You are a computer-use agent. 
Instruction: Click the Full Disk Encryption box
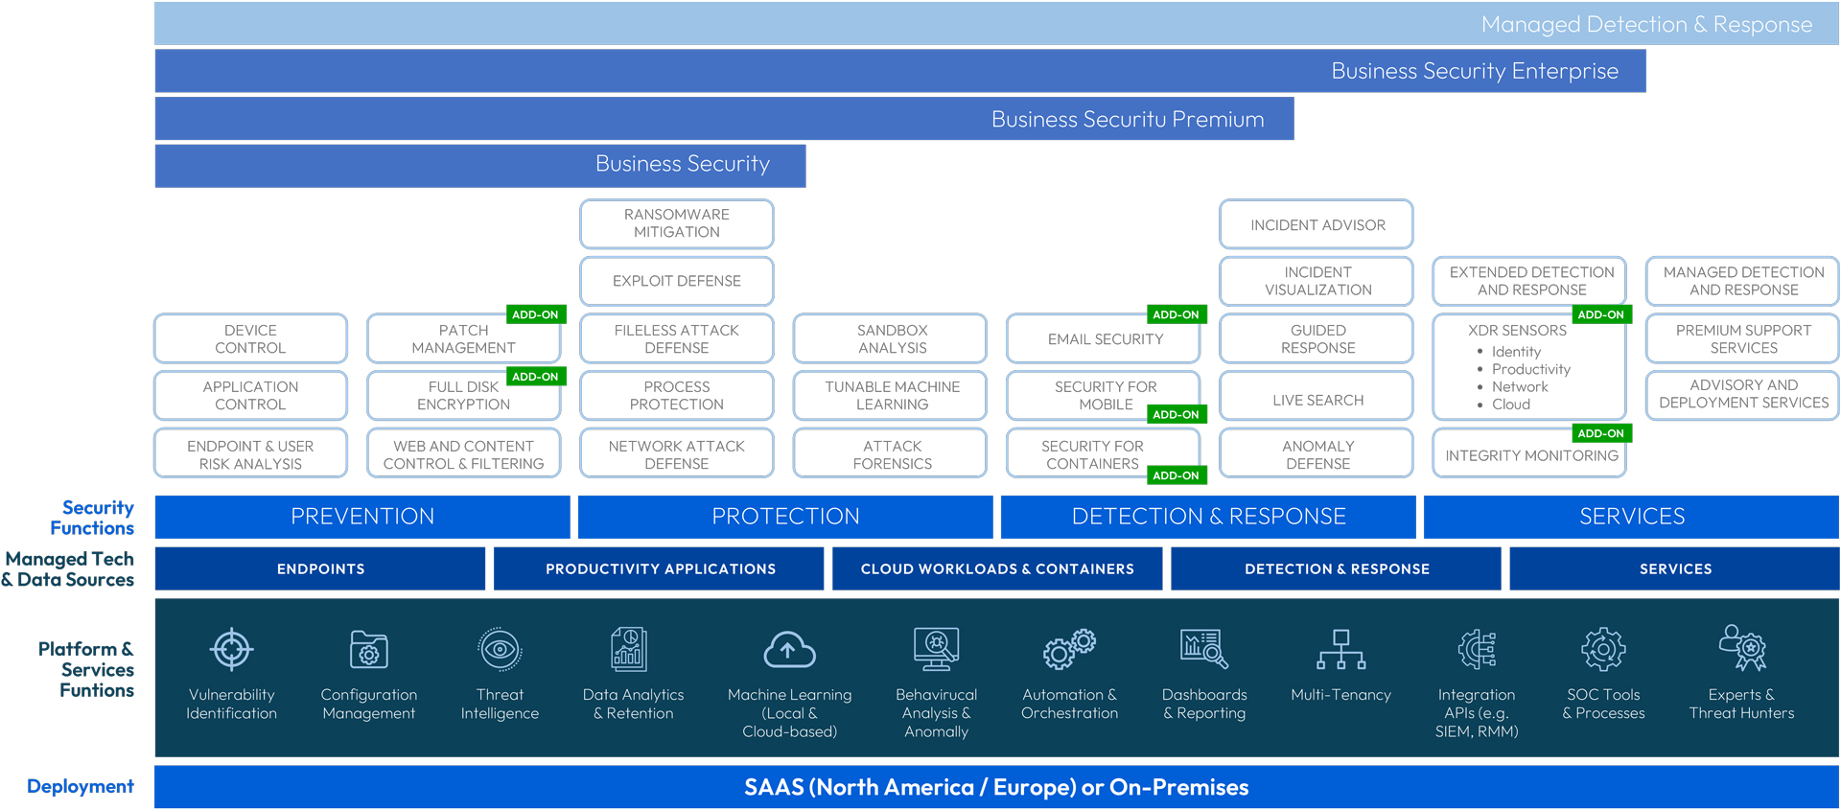click(464, 395)
